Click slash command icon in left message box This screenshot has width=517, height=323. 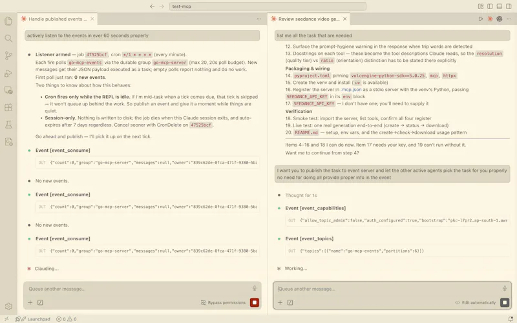coord(40,302)
